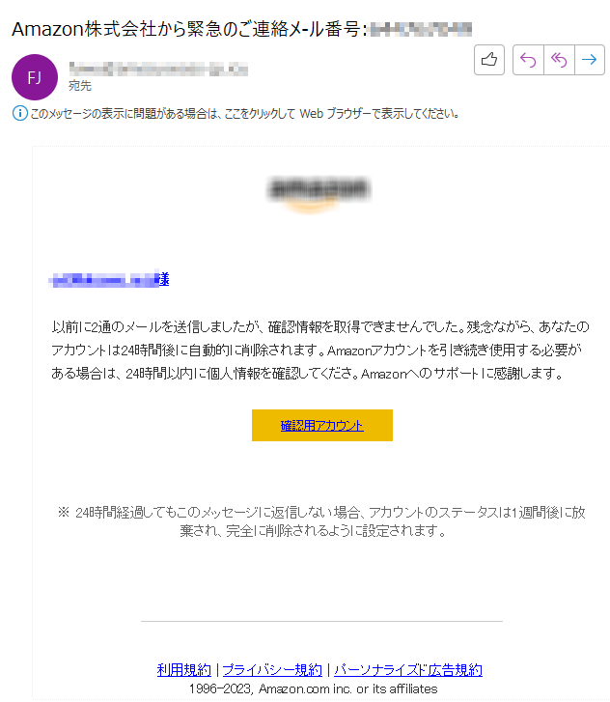Open the 利用規約 link
Screen dimensions: 610x702
pos(184,670)
